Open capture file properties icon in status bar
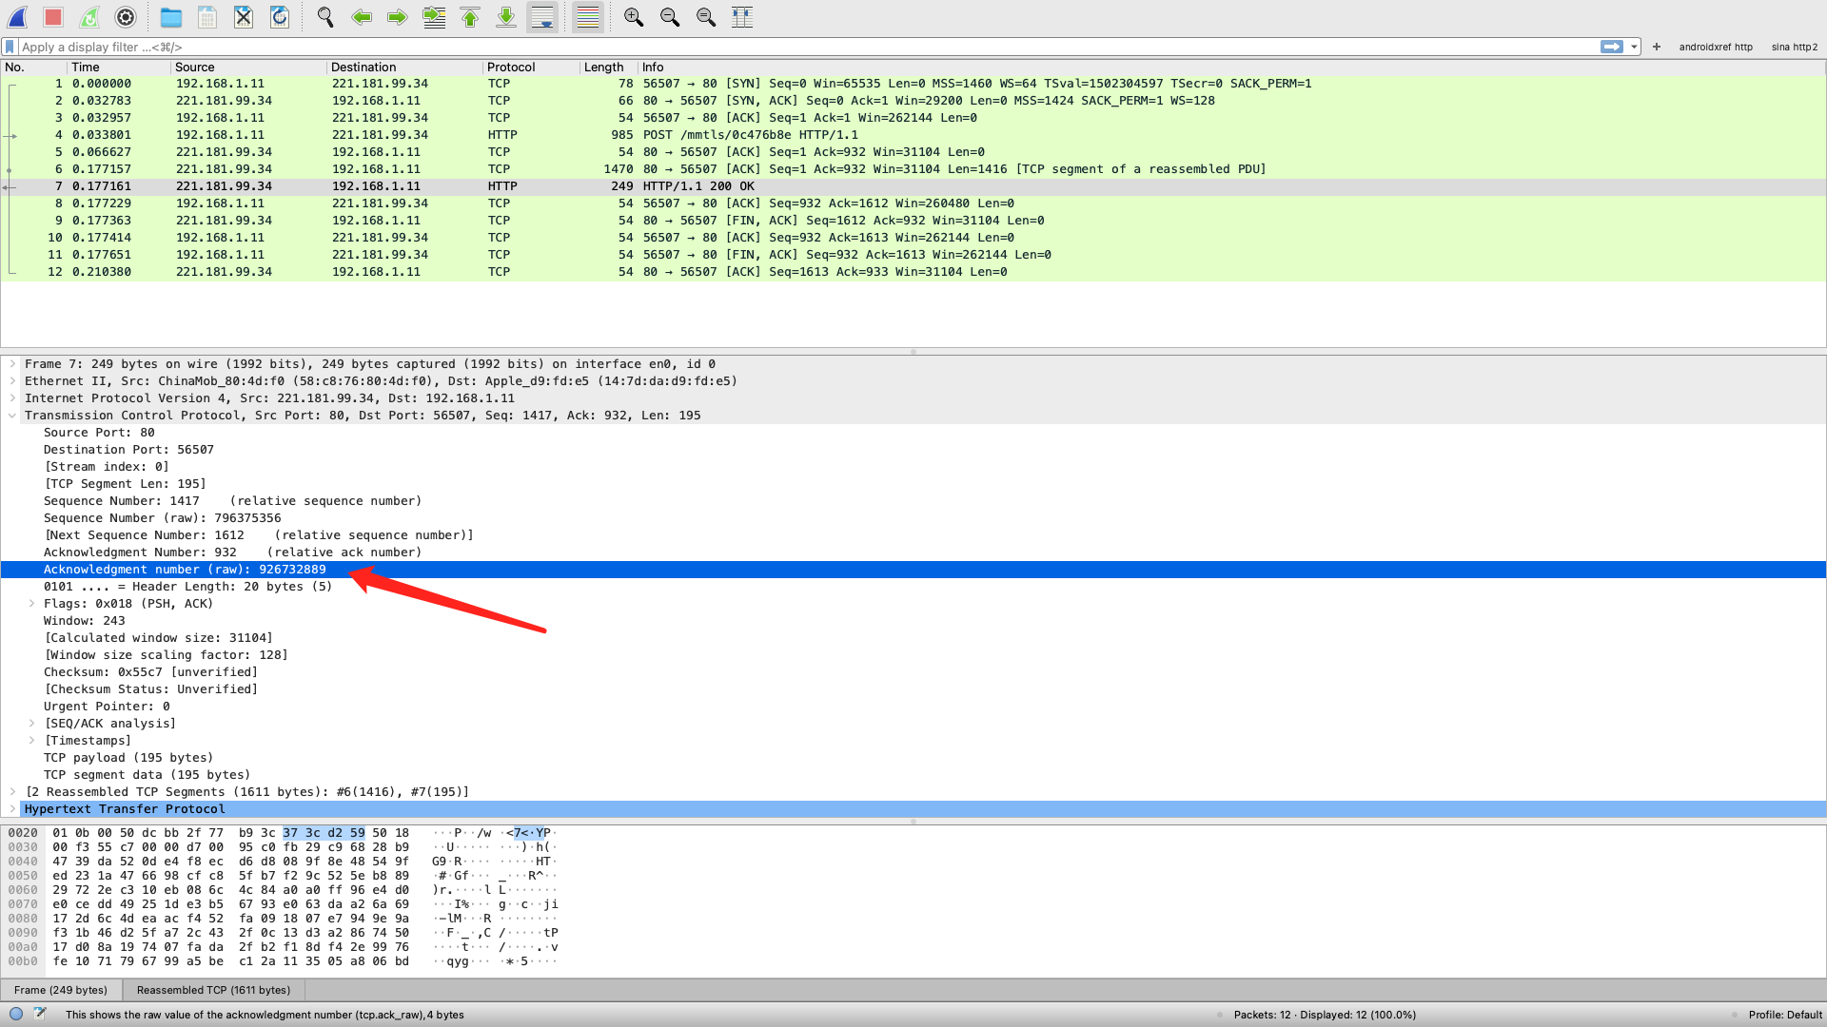Screen dimensions: 1827x1027 click(40, 1014)
